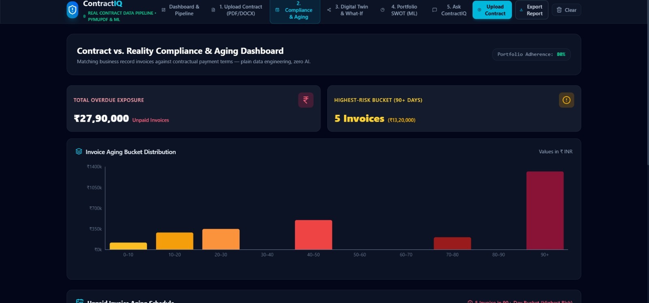Click the rupee icon in Total Overdue Exposure card
The height and width of the screenshot is (303, 649).
coord(306,100)
